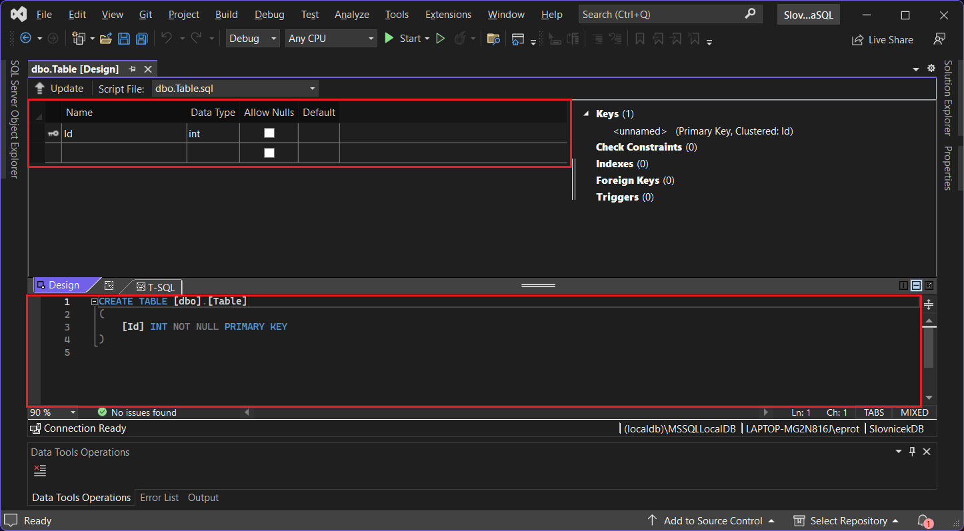Viewport: 964px width, 531px height.
Task: Open the Script File dropdown
Action: pyautogui.click(x=311, y=88)
